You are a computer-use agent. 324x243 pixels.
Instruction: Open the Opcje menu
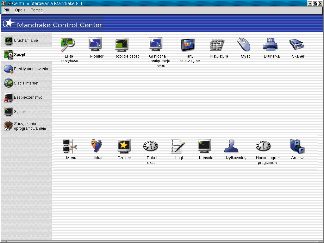pyautogui.click(x=20, y=10)
